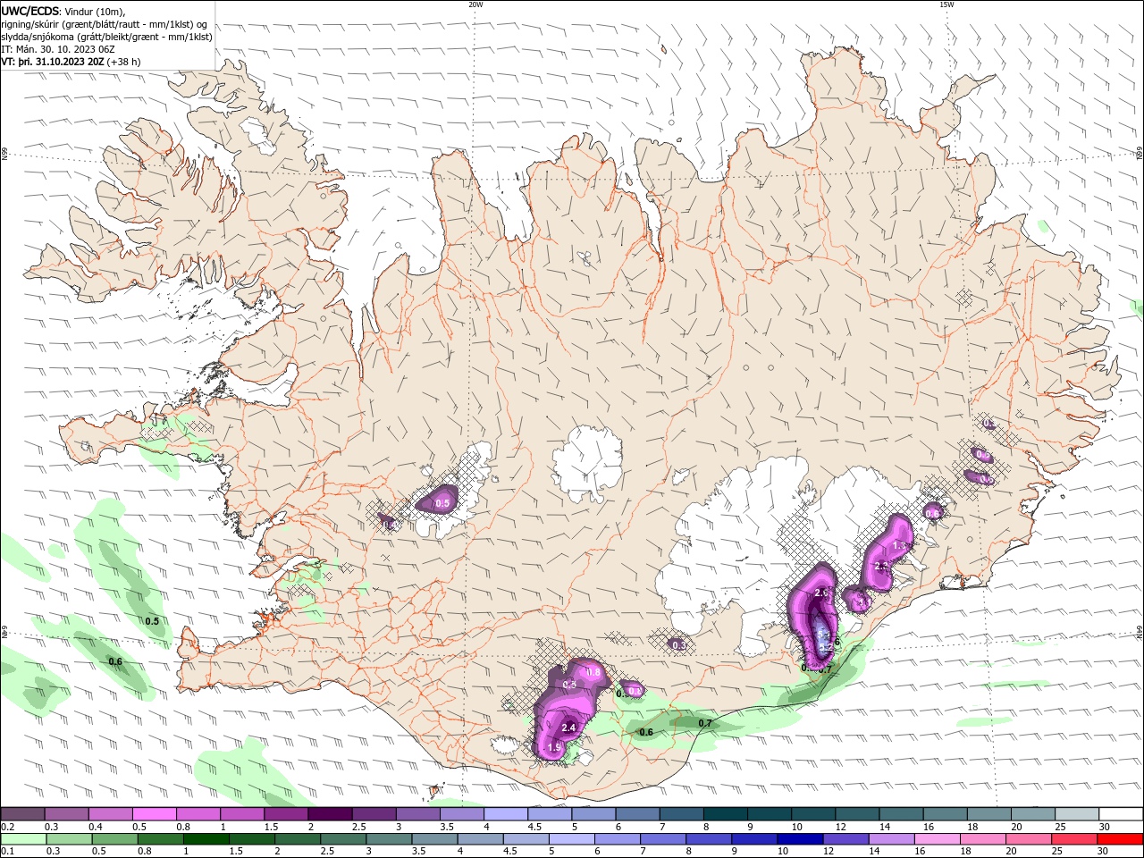Click the 1.9 snowfall value on the map
This screenshot has width=1144, height=858.
pos(554,747)
